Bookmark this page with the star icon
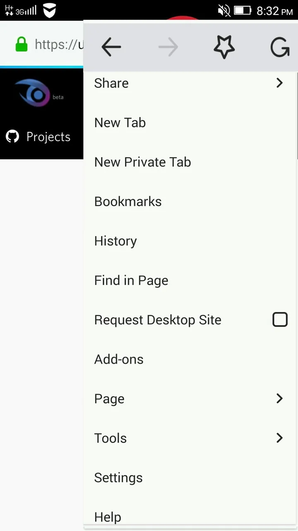This screenshot has height=531, width=298. (224, 47)
